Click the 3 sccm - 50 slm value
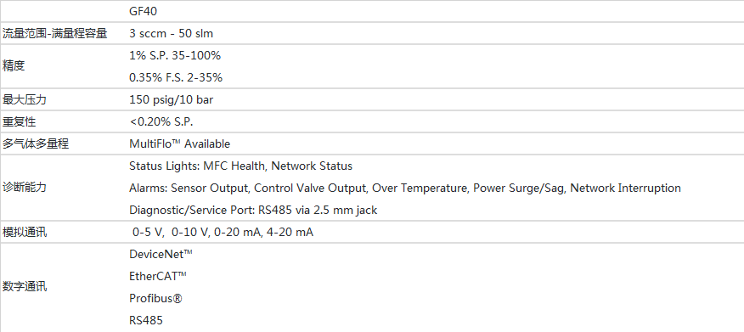Screen dimensions: 744x332 tap(172, 34)
